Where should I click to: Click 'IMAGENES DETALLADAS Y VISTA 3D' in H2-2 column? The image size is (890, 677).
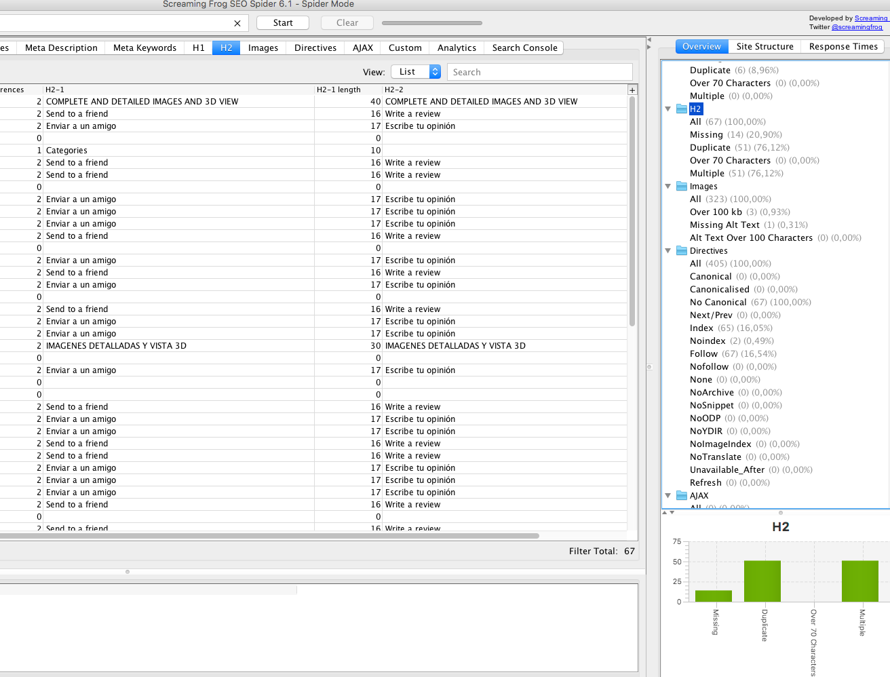click(x=505, y=346)
